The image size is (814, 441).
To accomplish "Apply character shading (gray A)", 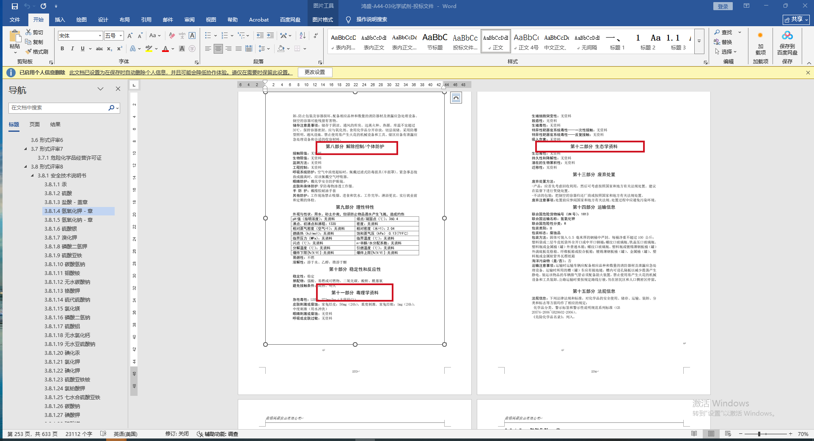I will [x=182, y=49].
